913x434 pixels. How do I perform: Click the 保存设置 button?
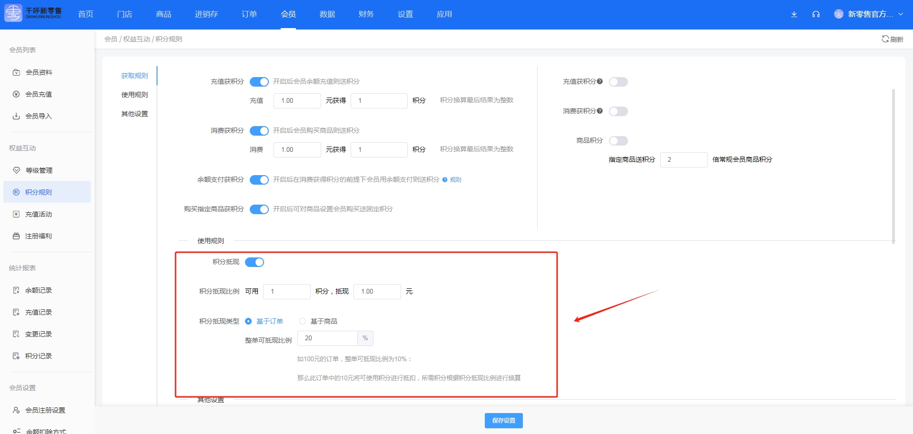click(503, 421)
